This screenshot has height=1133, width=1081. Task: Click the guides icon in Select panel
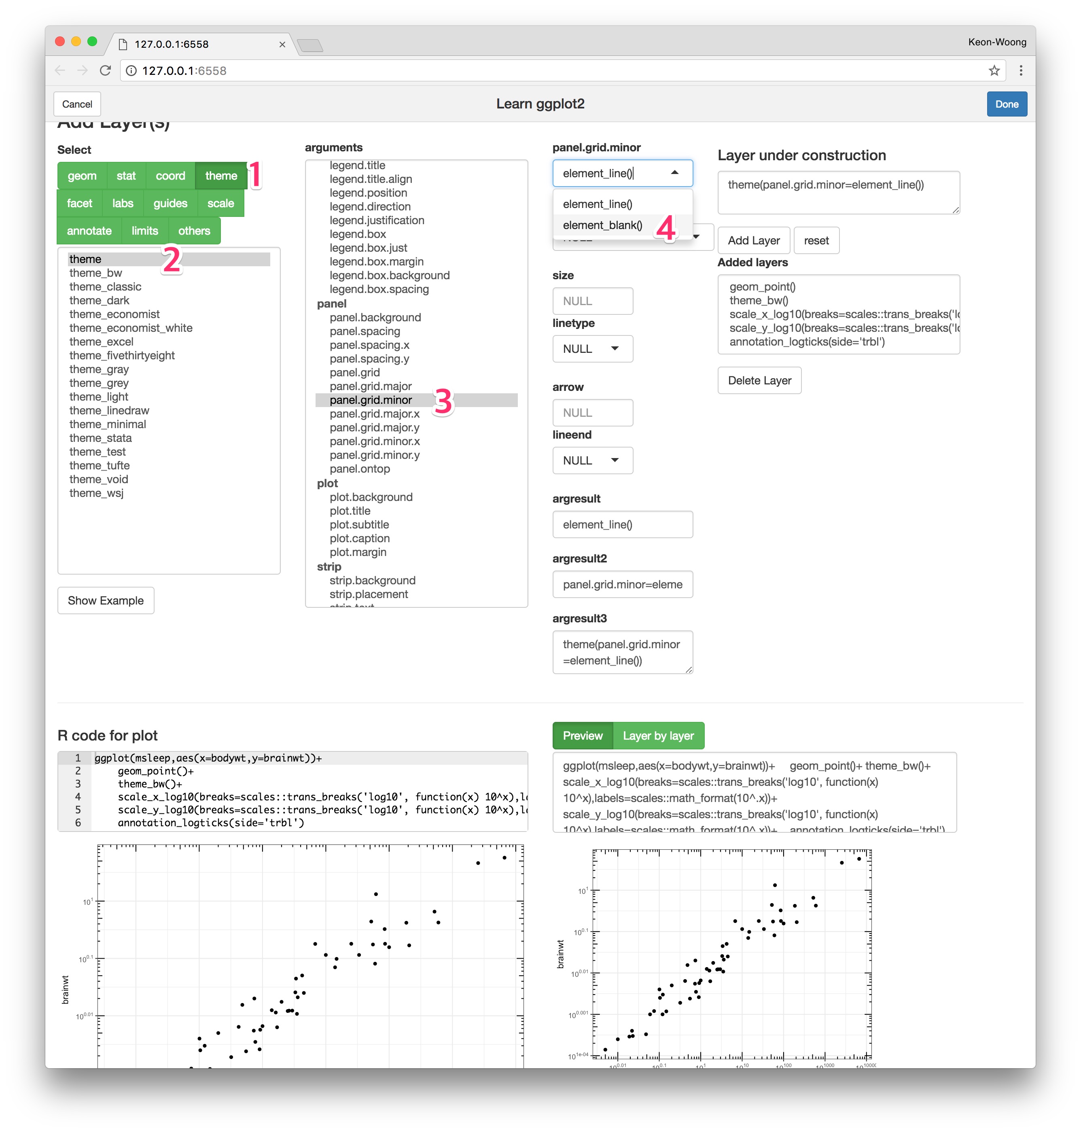(x=169, y=202)
